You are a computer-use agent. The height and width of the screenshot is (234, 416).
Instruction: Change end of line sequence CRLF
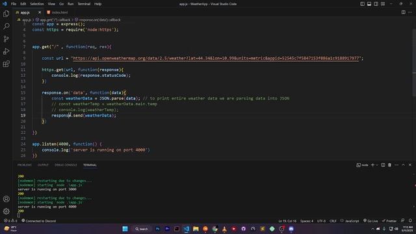point(333,221)
